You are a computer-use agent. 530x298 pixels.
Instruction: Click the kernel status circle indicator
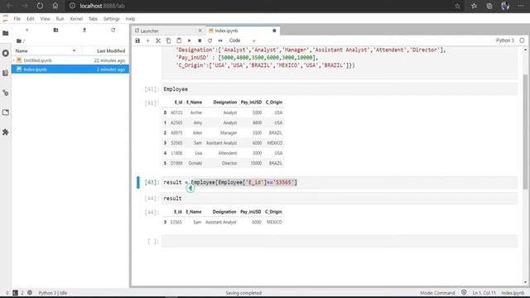pyautogui.click(x=522, y=41)
